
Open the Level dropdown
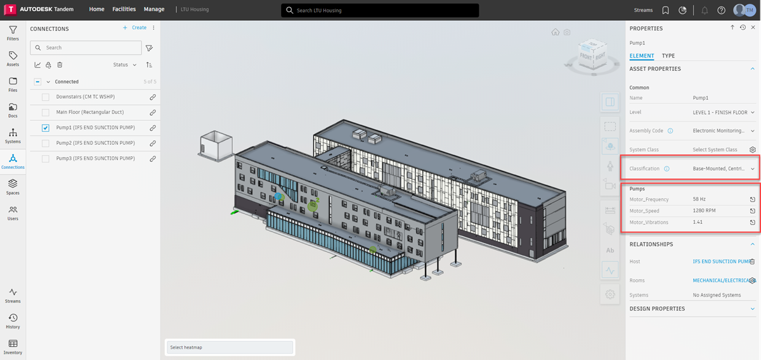tap(724, 112)
